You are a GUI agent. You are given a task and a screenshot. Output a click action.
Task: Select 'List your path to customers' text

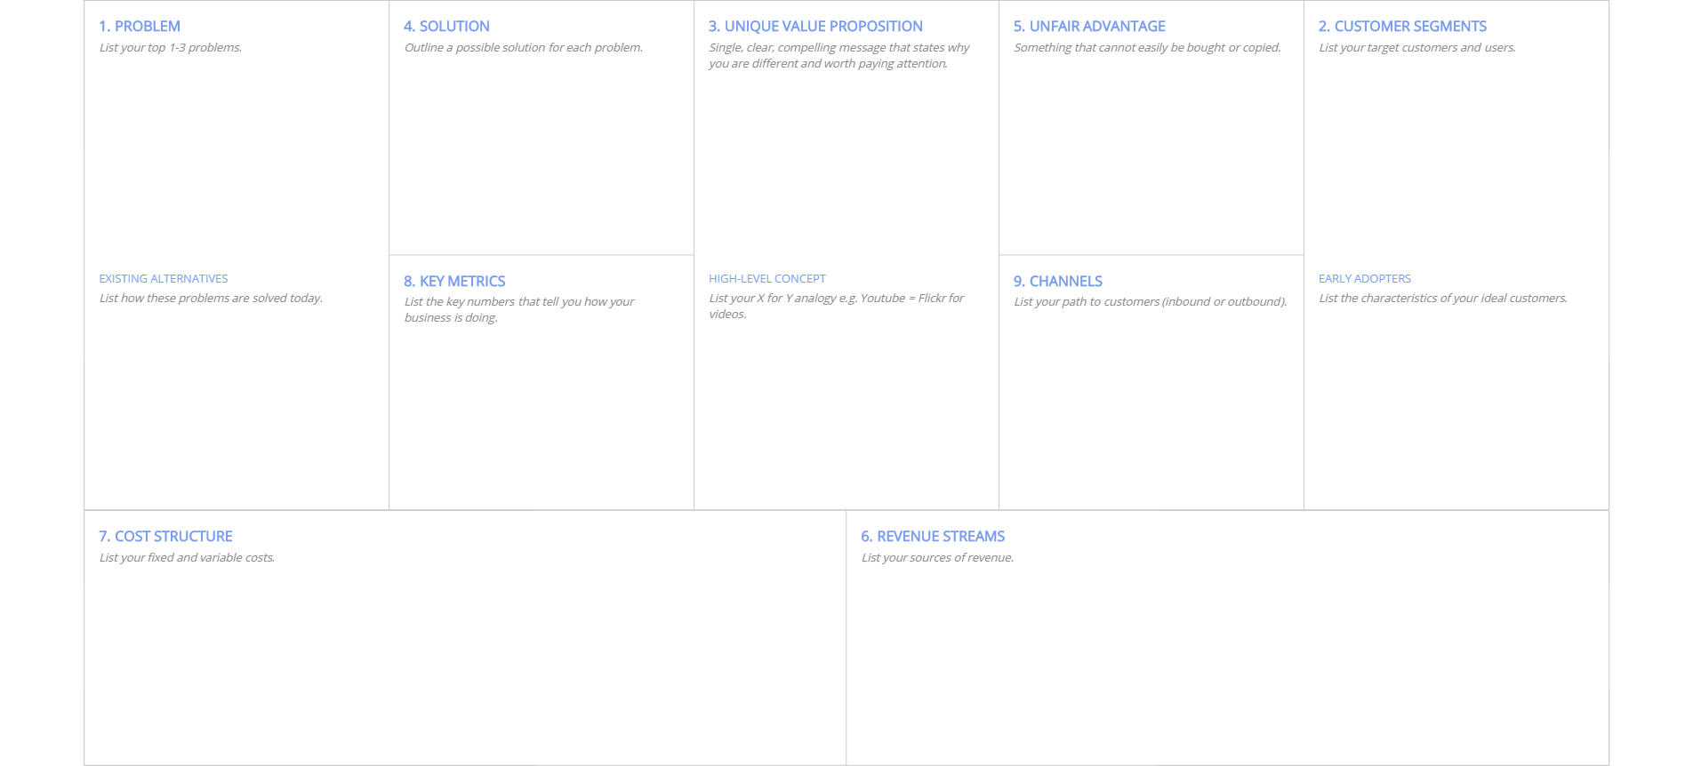click(x=1151, y=302)
